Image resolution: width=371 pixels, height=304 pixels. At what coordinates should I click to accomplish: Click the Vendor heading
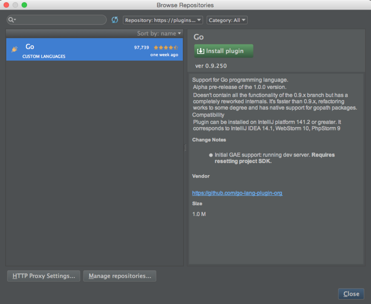(x=201, y=176)
